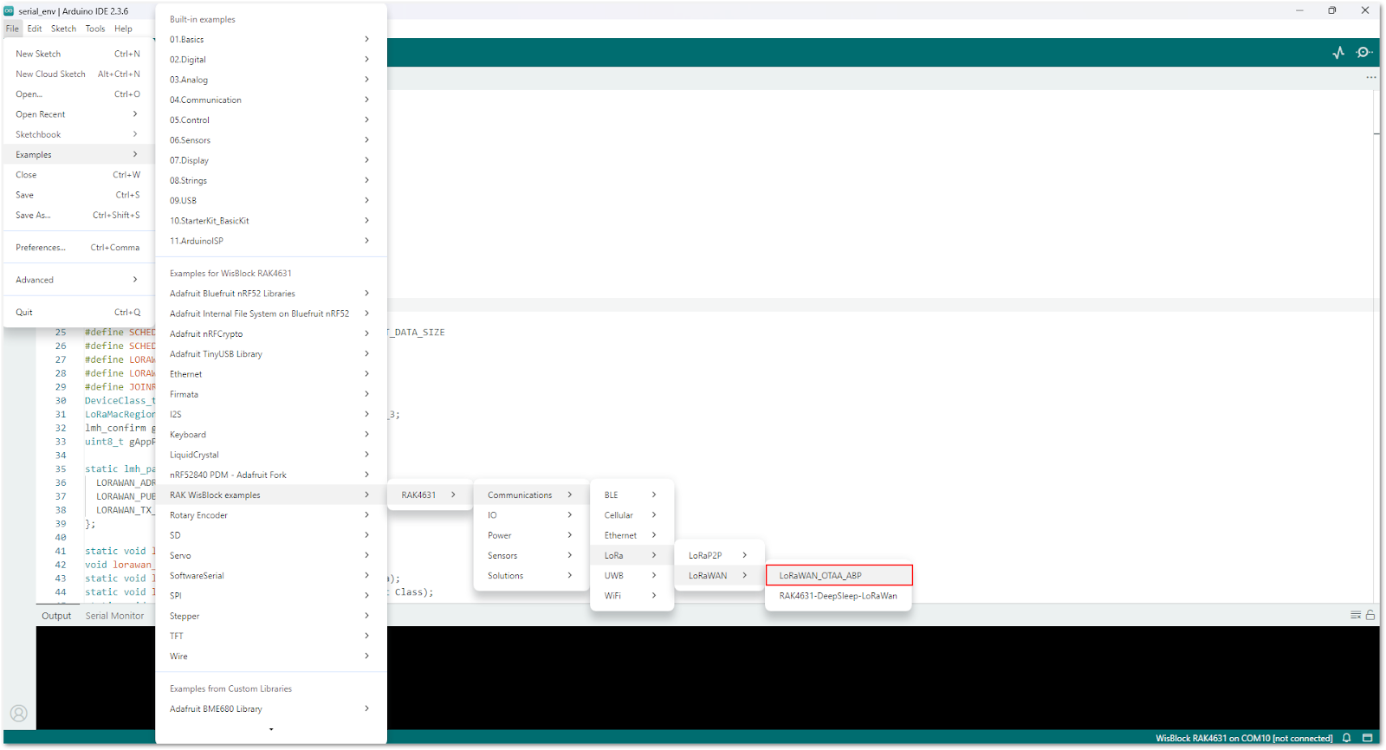The height and width of the screenshot is (750, 1386).
Task: Expand the 04.Communication examples
Action: [x=270, y=100]
